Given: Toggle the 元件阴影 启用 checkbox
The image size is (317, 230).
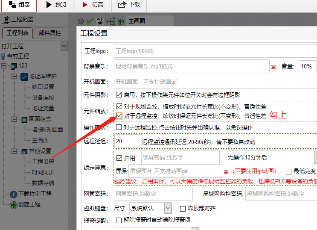Looking at the screenshot, I should 119,95.
